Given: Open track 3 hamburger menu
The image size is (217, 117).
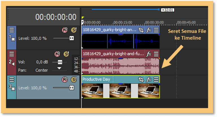Looking at the screenshot, I should [x=12, y=80].
